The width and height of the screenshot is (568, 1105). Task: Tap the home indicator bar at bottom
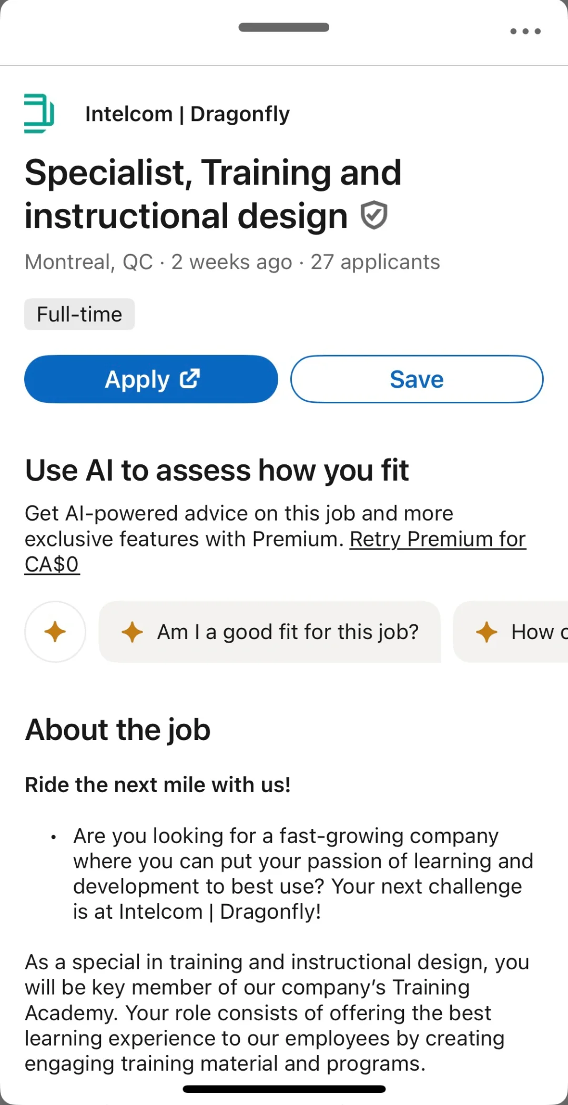[284, 1089]
